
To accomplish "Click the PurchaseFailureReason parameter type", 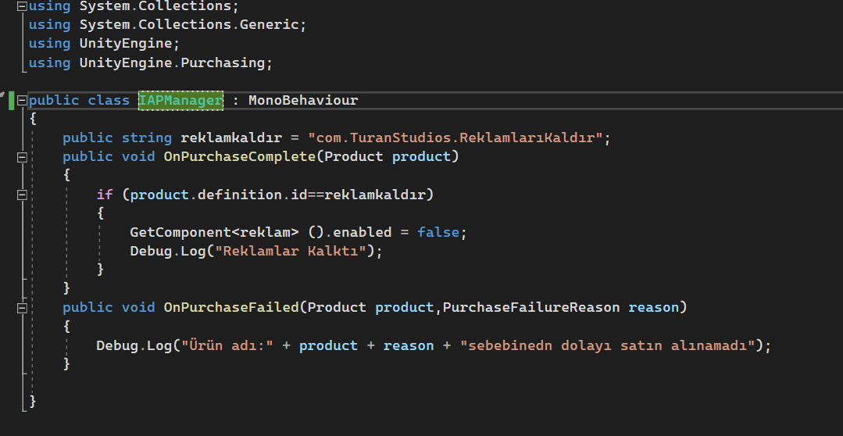I will [531, 308].
